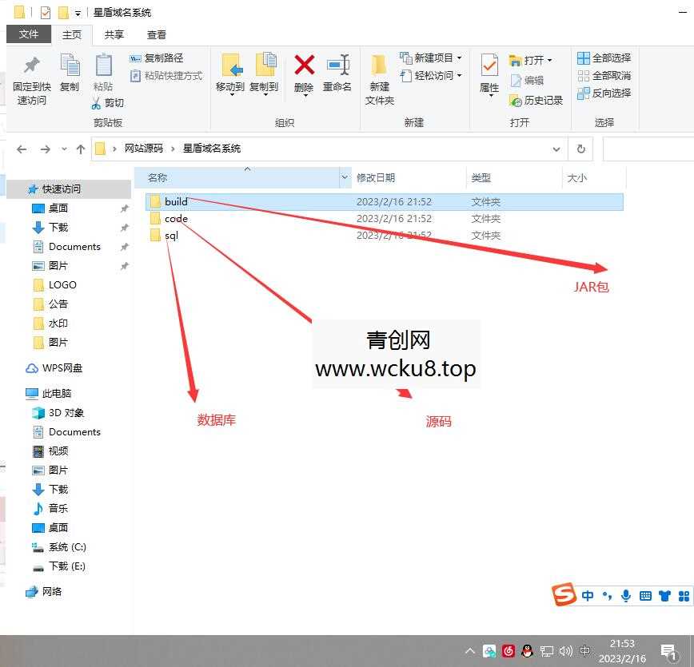694x667 pixels.
Task: Select the sql folder in the file list
Action: point(170,236)
